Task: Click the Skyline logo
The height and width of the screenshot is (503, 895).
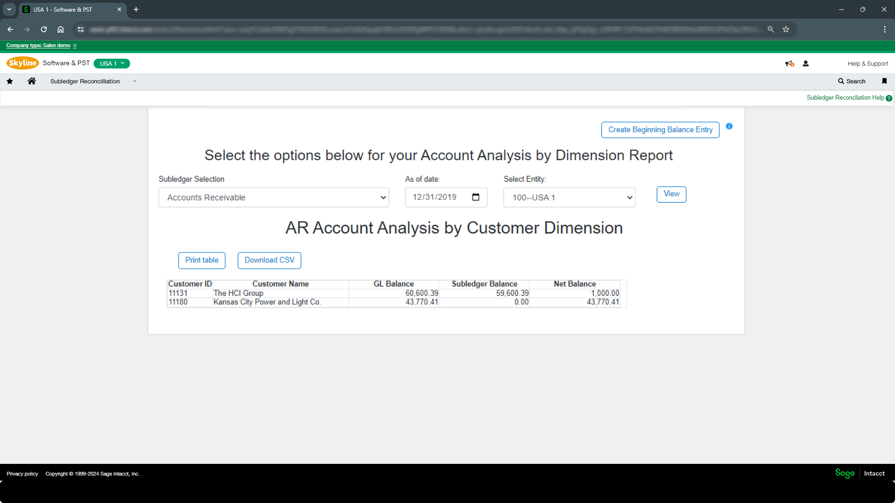Action: coord(22,63)
